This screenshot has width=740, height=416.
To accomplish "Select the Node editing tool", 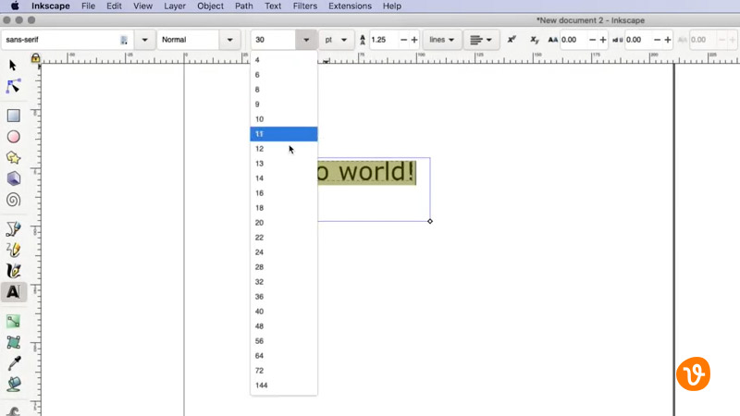I will pos(13,86).
